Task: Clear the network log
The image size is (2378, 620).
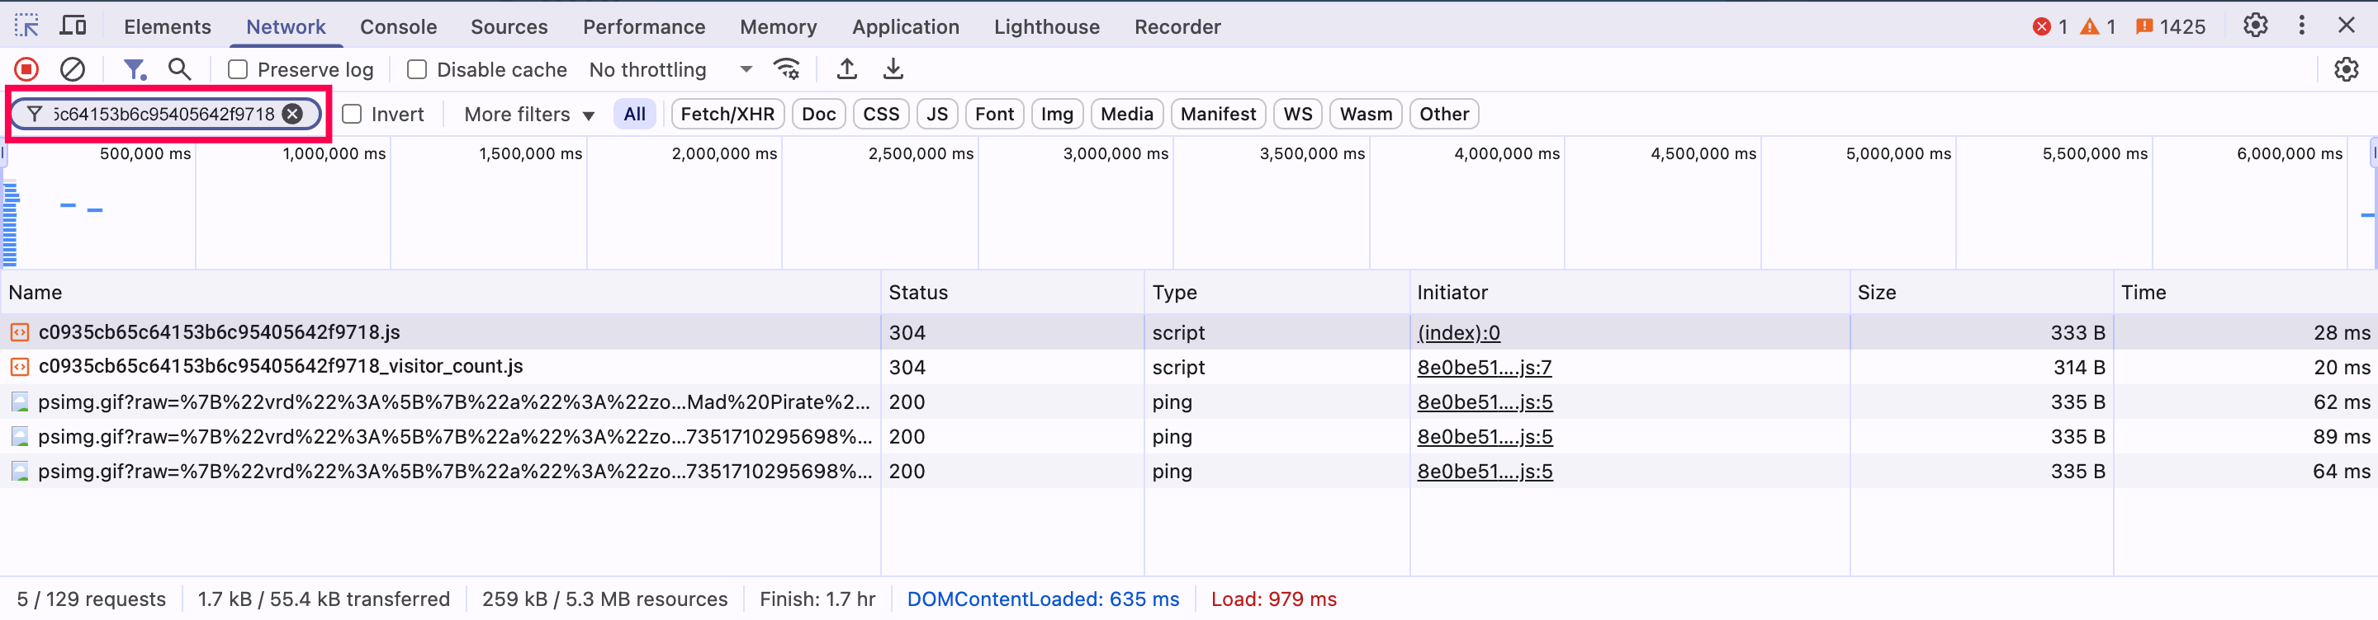Action: click(x=72, y=69)
